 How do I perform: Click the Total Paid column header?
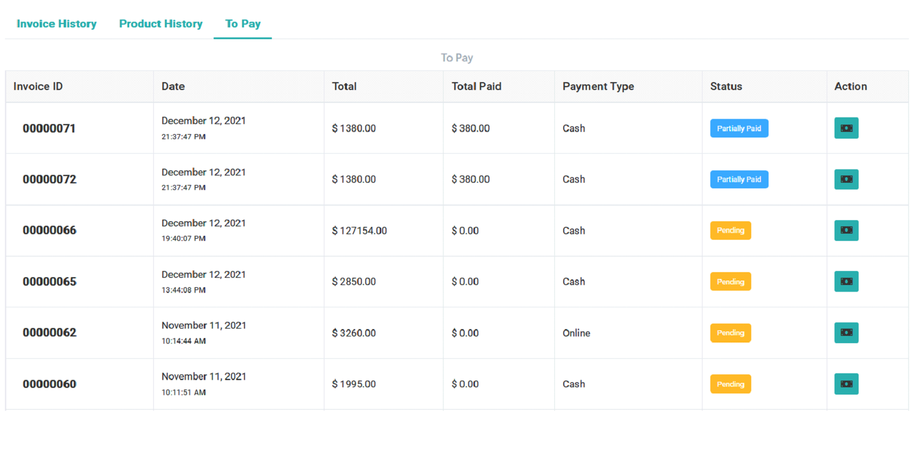[x=476, y=87]
